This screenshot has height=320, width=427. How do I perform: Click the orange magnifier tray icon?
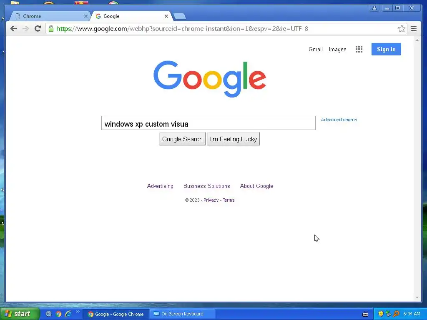396,314
